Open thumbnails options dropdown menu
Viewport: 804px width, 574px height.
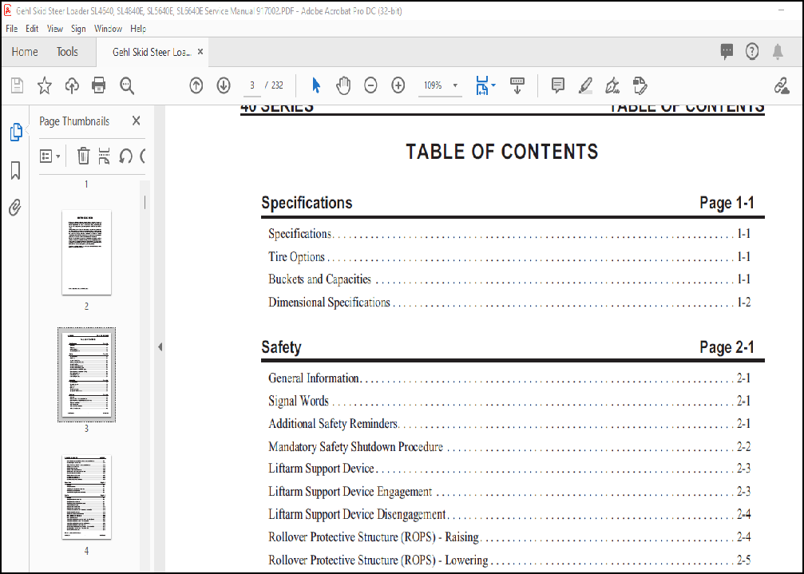click(50, 156)
